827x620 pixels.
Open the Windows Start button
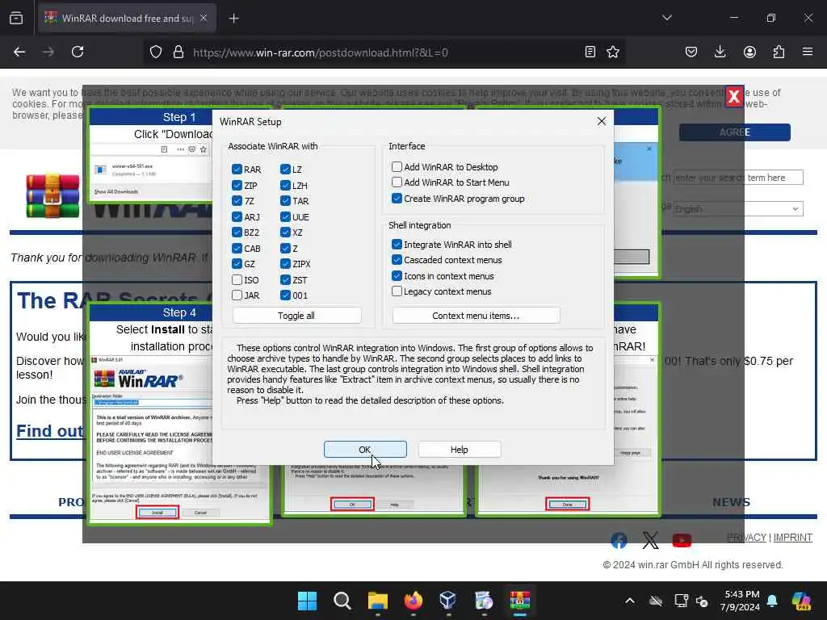tap(307, 601)
